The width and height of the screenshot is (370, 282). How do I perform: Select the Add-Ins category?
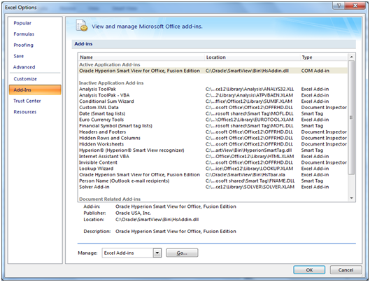coord(35,90)
